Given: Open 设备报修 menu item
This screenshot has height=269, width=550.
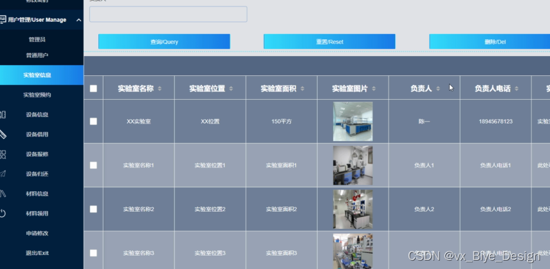Looking at the screenshot, I should (37, 154).
